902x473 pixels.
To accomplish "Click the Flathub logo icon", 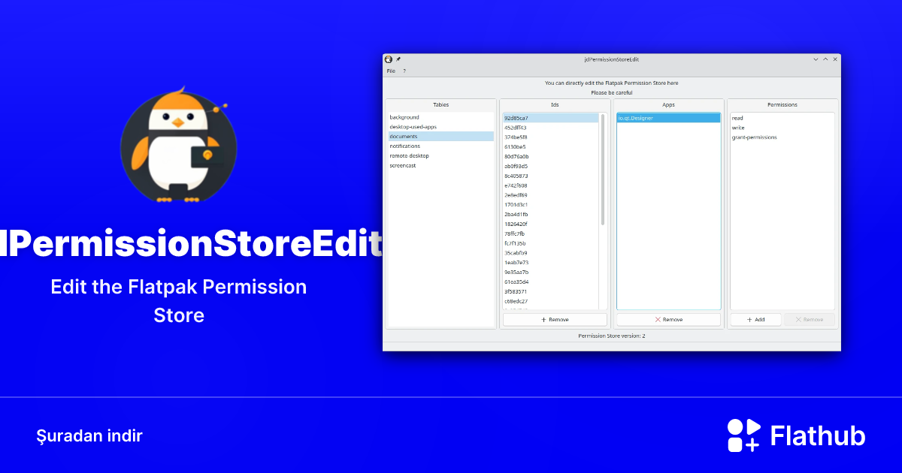I will 743,435.
